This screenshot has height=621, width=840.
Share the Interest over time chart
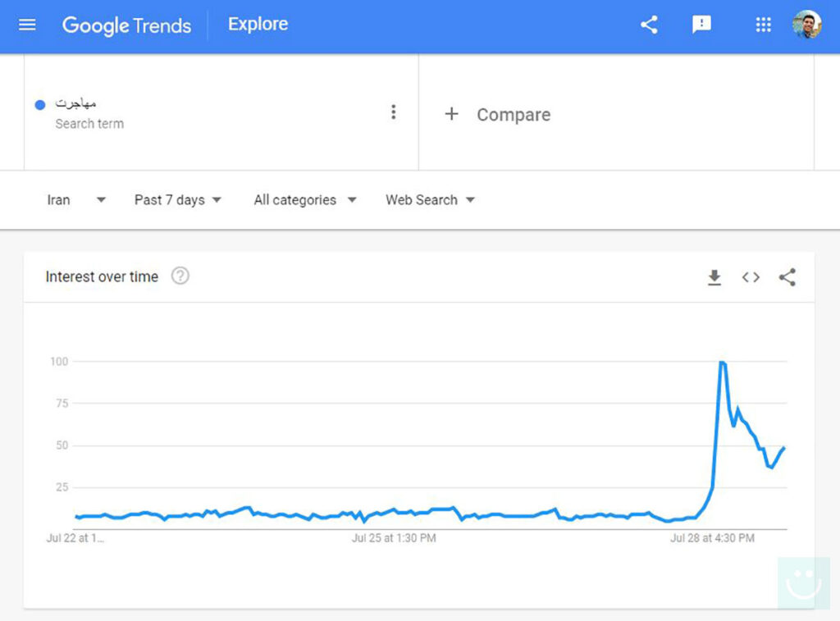787,277
